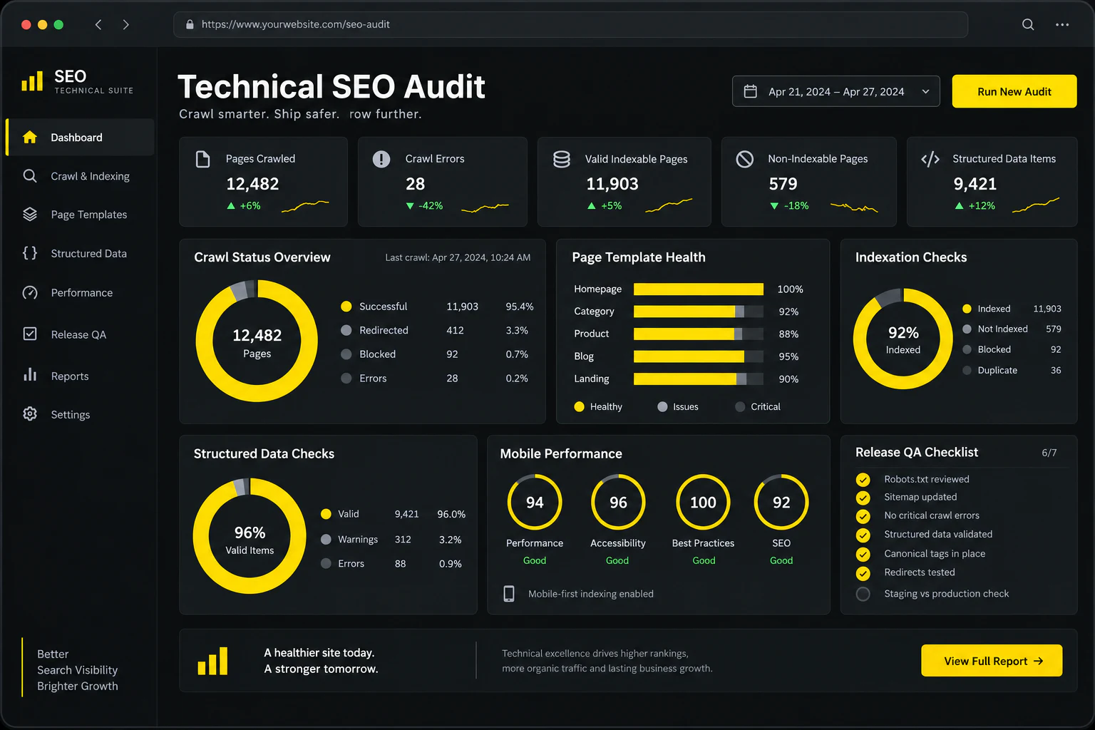Click the SEO Technical Suite bar logo
Screen dimensions: 1095x730
point(32,81)
